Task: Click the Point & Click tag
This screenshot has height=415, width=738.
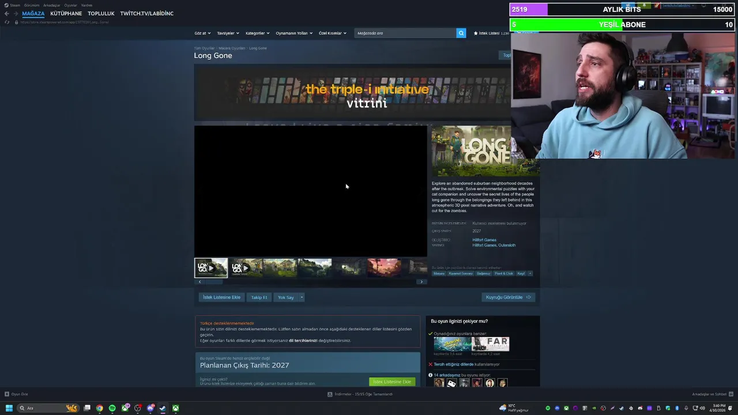Action: [x=504, y=274]
